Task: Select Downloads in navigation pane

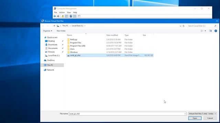Action: coord(51,45)
